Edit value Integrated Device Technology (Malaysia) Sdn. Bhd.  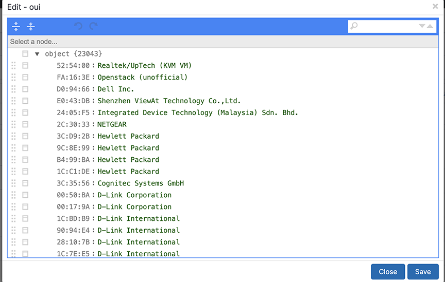coord(198,112)
